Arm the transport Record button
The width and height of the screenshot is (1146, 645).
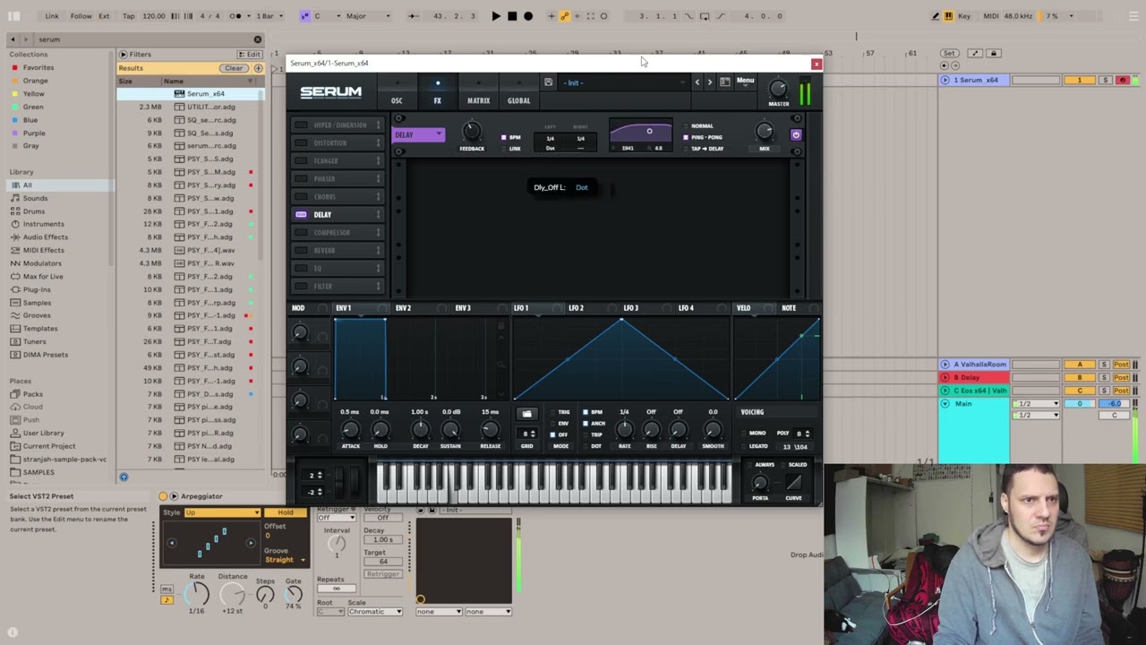point(528,16)
